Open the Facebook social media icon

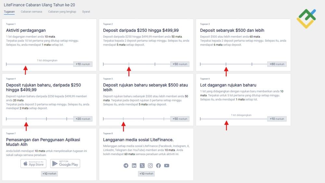(x=158, y=165)
